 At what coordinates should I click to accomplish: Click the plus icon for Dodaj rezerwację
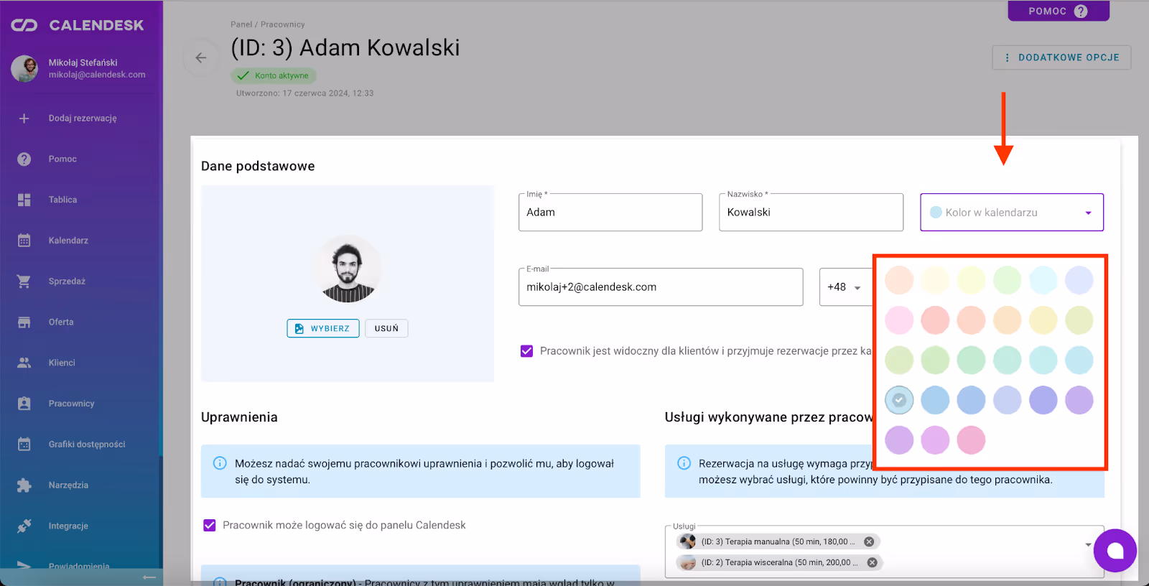[x=24, y=118]
